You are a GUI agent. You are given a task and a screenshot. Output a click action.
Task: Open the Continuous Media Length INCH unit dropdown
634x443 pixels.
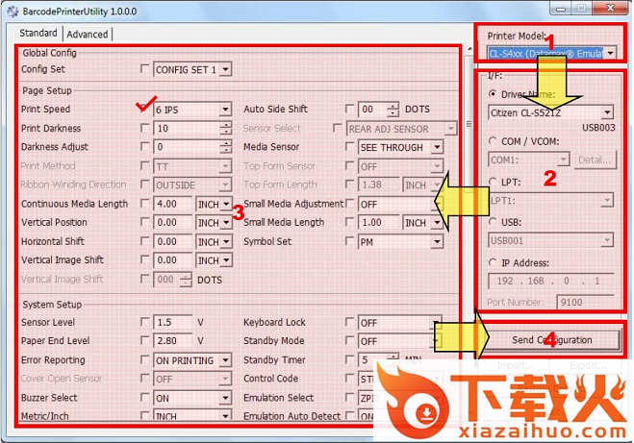point(226,204)
